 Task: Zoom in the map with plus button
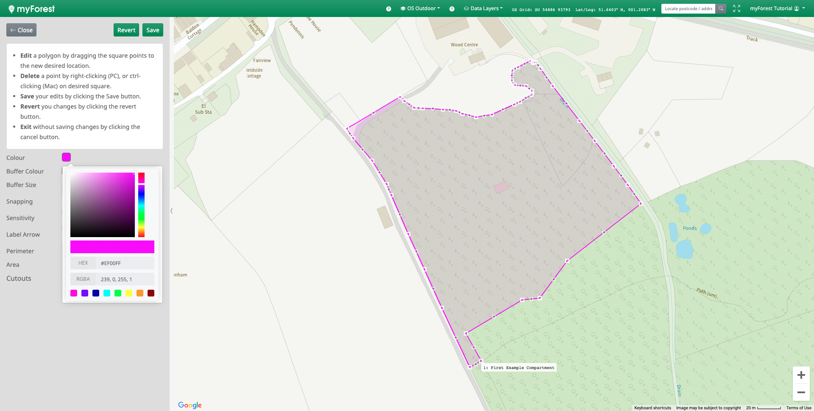tap(801, 375)
